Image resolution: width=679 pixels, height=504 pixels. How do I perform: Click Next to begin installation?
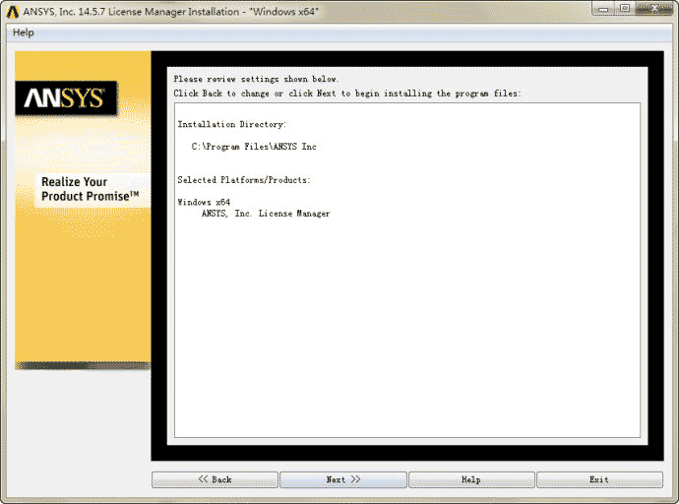[343, 479]
